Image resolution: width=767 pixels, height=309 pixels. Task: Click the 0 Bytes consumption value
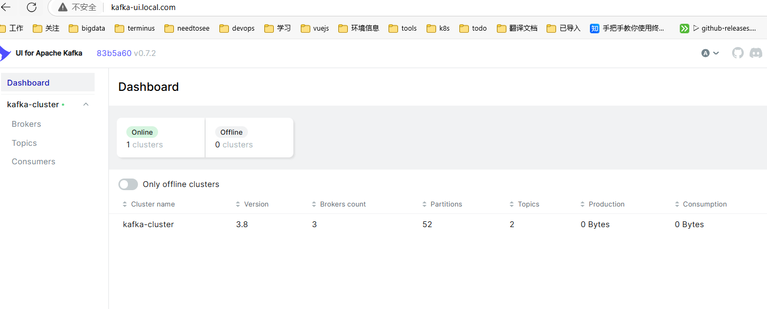689,224
